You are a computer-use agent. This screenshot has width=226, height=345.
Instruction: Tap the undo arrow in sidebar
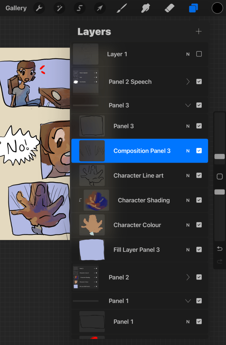[x=220, y=249]
